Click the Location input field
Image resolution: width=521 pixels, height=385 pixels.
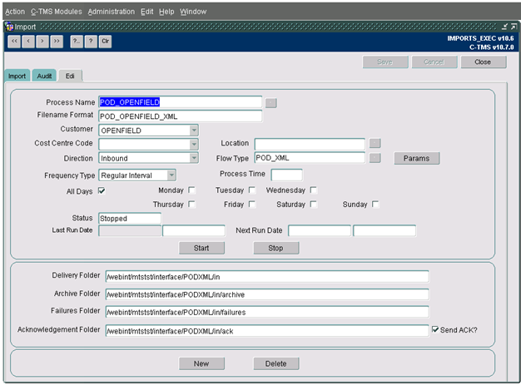point(310,144)
